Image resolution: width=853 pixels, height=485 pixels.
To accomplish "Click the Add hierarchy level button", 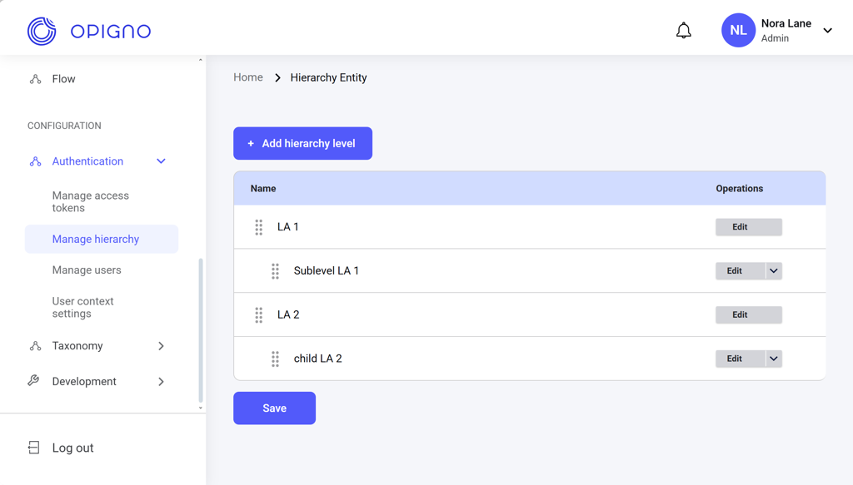I will (302, 143).
